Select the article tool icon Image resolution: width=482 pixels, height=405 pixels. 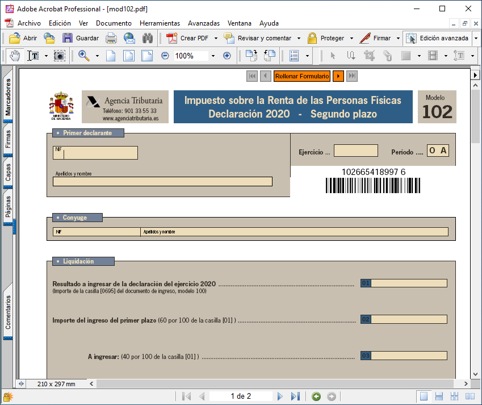pos(351,56)
